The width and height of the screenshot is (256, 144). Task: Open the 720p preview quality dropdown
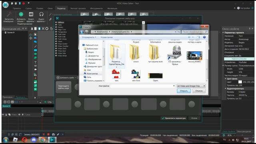[49, 102]
